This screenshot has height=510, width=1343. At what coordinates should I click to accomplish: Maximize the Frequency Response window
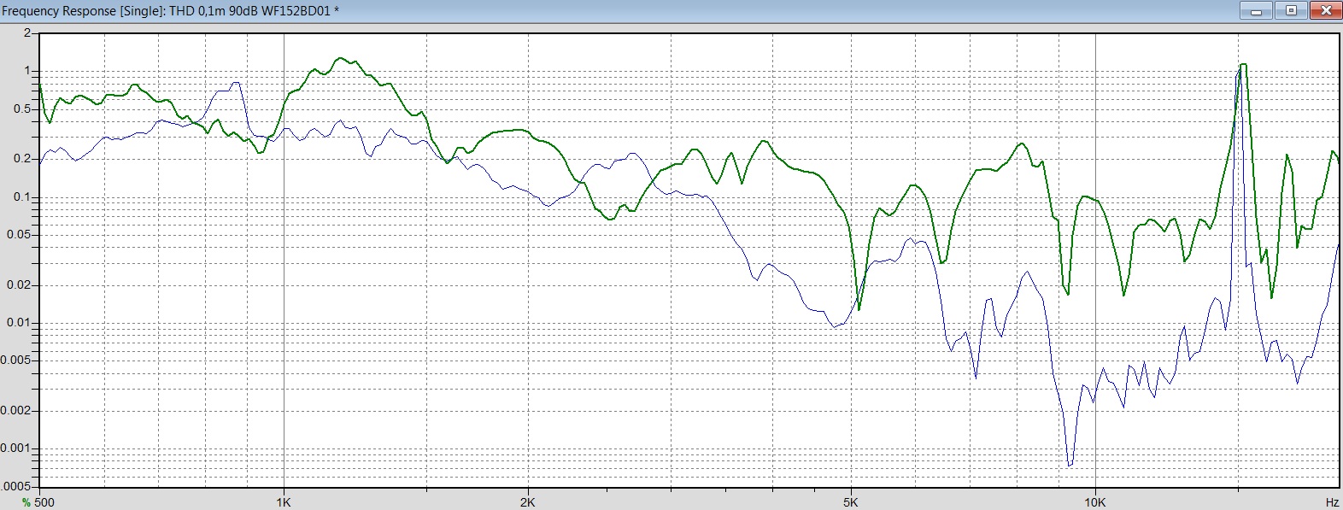click(x=1291, y=11)
